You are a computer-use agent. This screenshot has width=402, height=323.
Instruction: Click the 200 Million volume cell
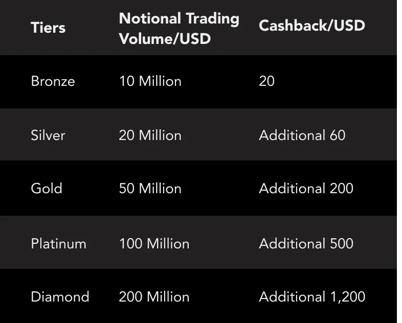[x=154, y=297]
